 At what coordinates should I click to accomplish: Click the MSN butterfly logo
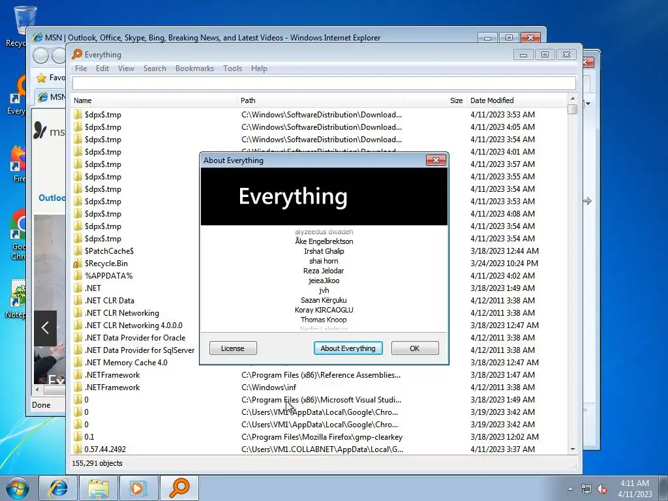click(x=40, y=130)
